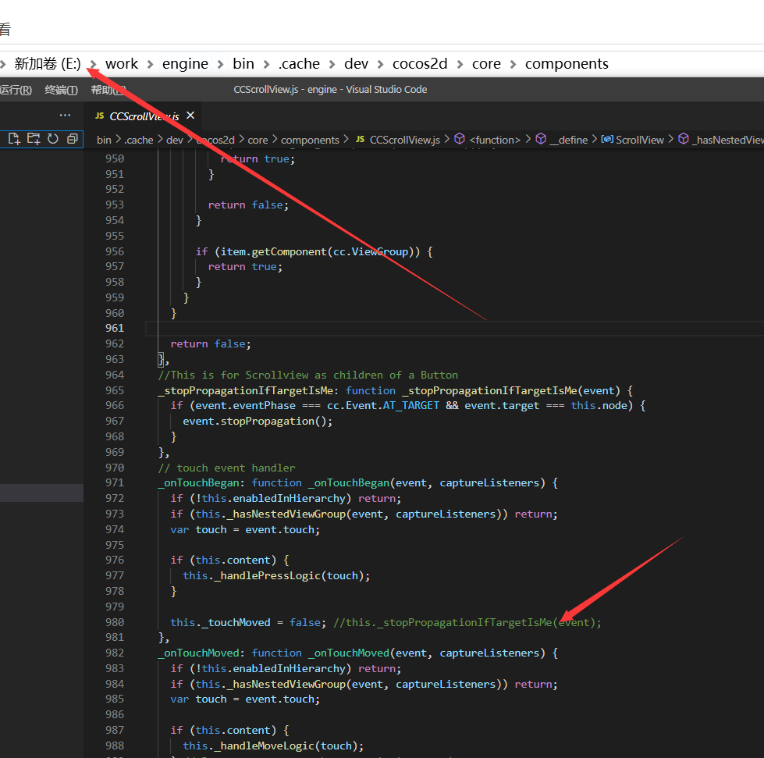Click core in the Explorer address bar
Screen dimensions: 764x758
(x=486, y=64)
